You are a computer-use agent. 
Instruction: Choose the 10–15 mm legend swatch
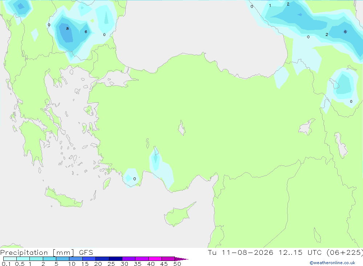click(76, 259)
